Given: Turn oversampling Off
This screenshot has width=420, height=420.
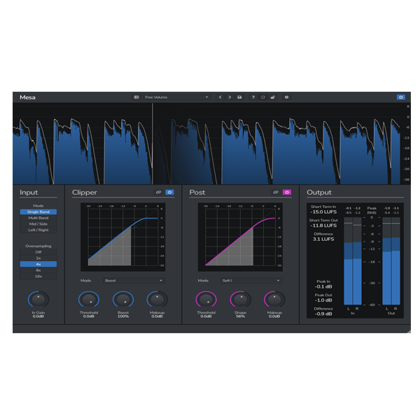Looking at the screenshot, I should click(38, 252).
